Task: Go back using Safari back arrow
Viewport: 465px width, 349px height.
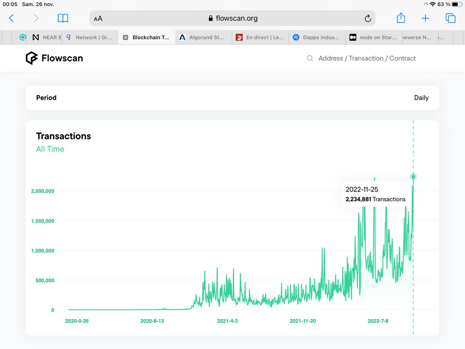Action: tap(12, 18)
